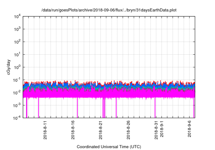The image size is (215, 150).
Task: Click the 10^1 y-axis tick label
Action: pos(17,55)
